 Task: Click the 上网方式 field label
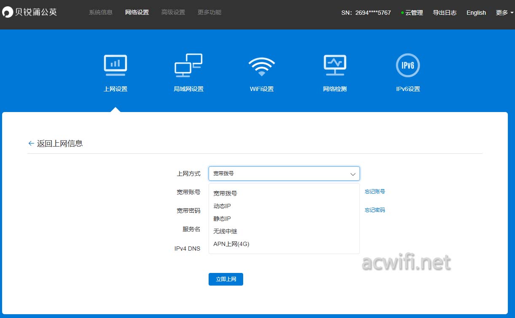tap(188, 174)
